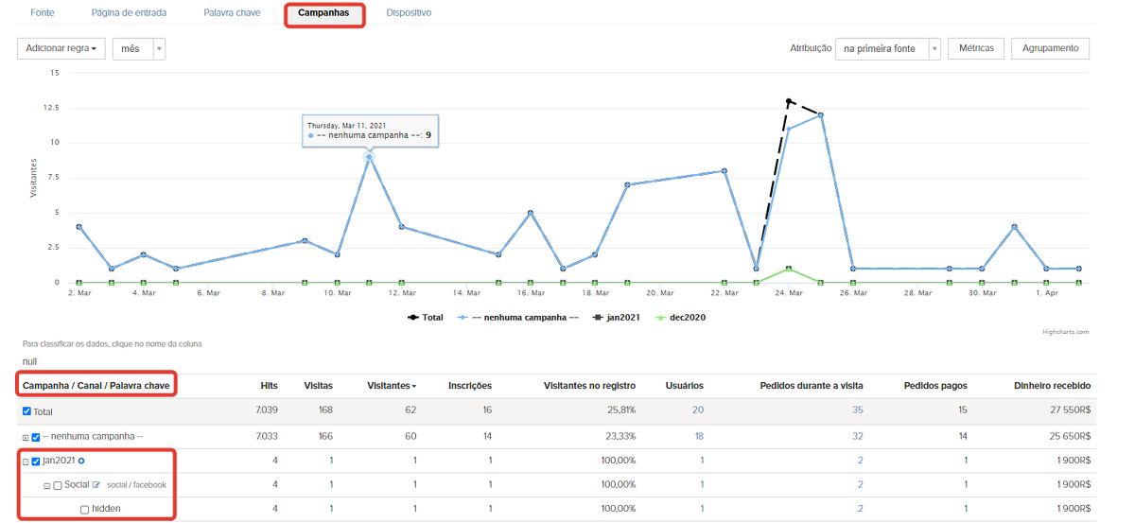Expand the nenhuma campanha row
The height and width of the screenshot is (523, 1135).
coord(26,437)
